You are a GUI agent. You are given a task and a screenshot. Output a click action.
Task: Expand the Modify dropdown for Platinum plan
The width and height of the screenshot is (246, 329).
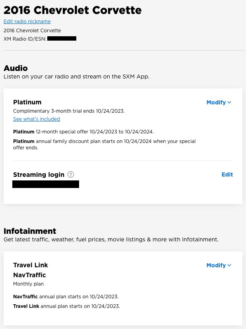click(219, 102)
